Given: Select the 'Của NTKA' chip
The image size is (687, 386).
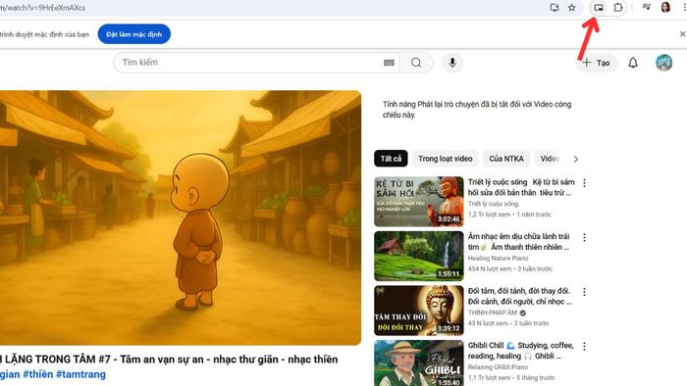Looking at the screenshot, I should pos(506,159).
